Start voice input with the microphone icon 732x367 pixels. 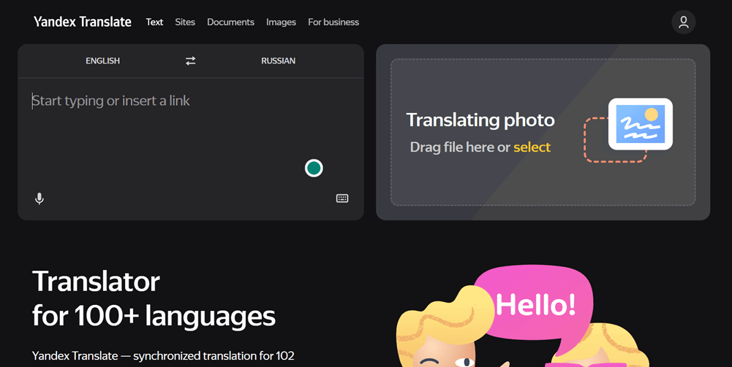click(39, 199)
